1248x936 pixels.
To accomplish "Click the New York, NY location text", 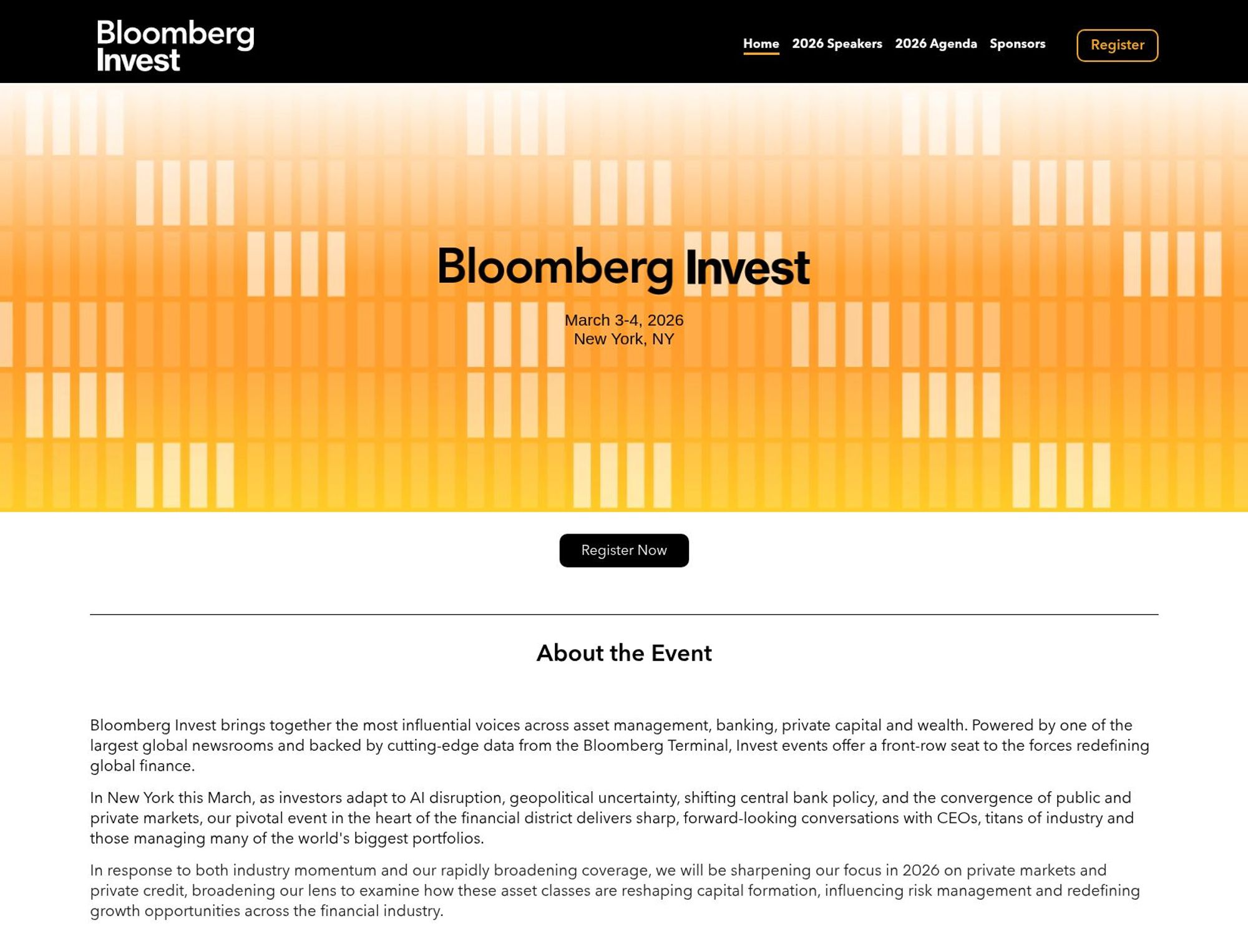I will point(624,338).
